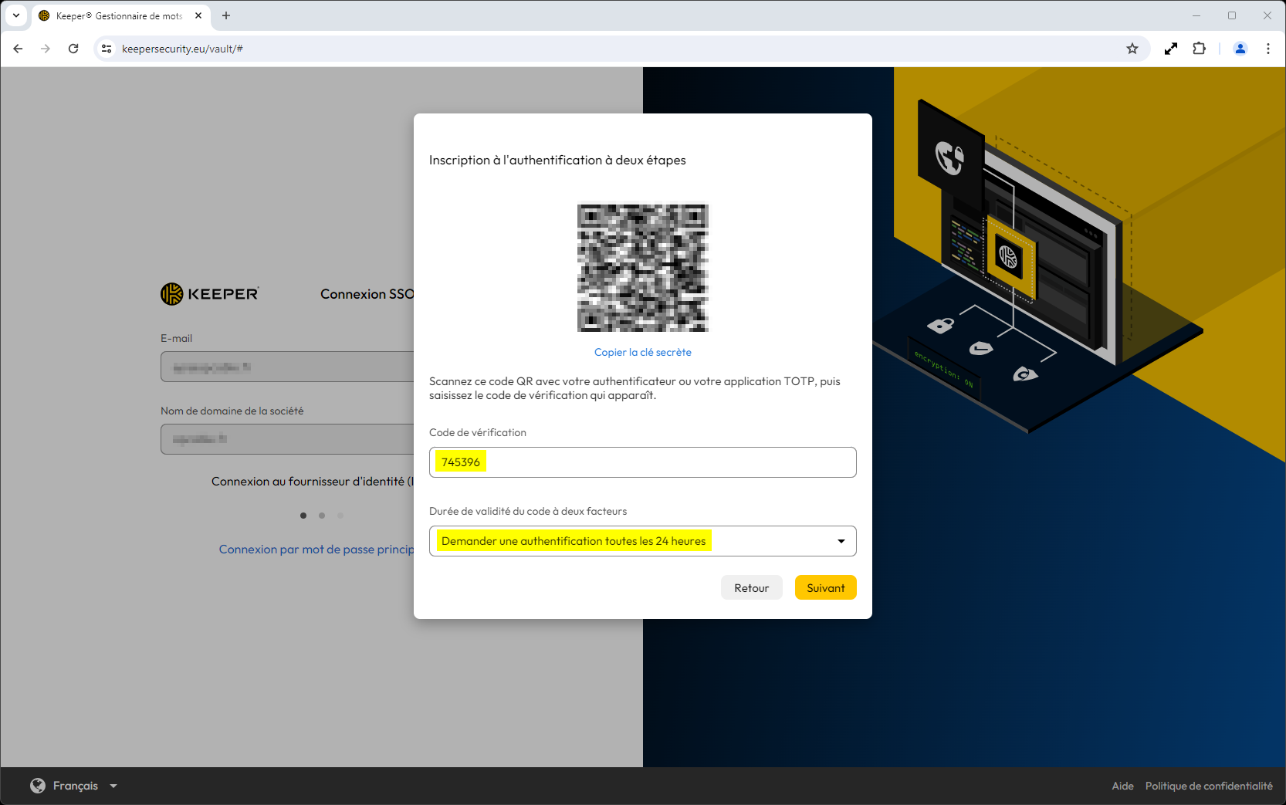This screenshot has width=1286, height=805.
Task: Open the Chrome three-dot menu
Action: [x=1268, y=49]
